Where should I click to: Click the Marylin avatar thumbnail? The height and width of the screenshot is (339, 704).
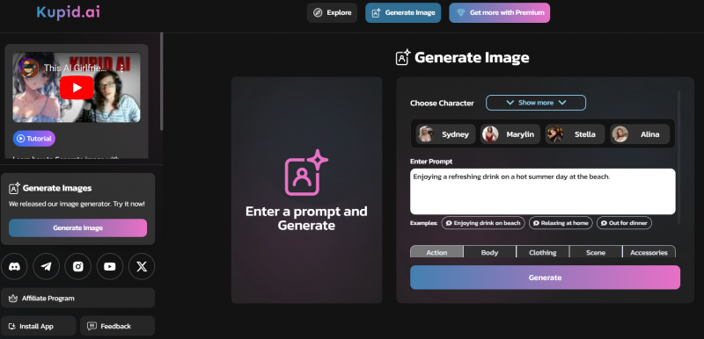pyautogui.click(x=490, y=133)
